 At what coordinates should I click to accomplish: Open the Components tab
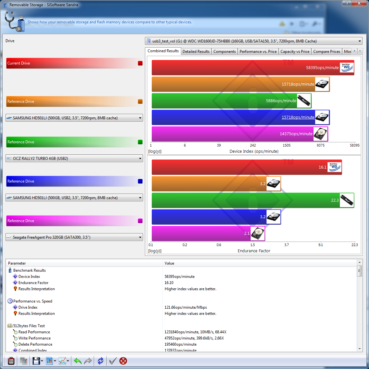pos(224,52)
